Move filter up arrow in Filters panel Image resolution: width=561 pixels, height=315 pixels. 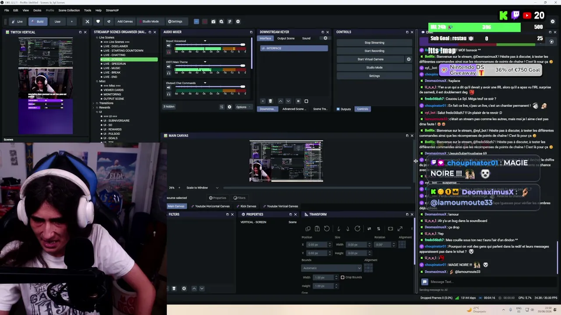[x=194, y=289]
